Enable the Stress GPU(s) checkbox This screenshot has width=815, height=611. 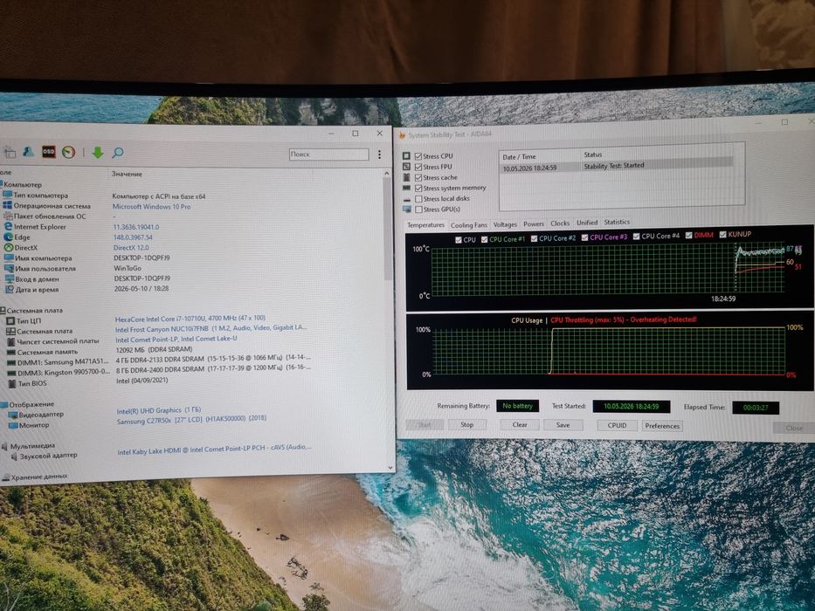418,209
